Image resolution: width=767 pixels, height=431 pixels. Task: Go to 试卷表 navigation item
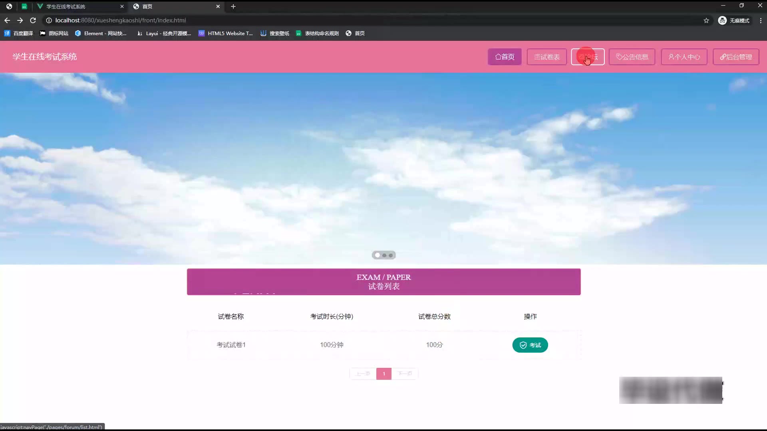tap(546, 57)
